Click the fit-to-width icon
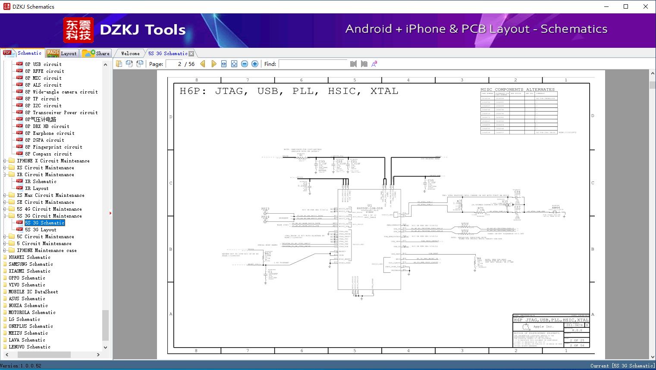The image size is (656, 370). [224, 64]
